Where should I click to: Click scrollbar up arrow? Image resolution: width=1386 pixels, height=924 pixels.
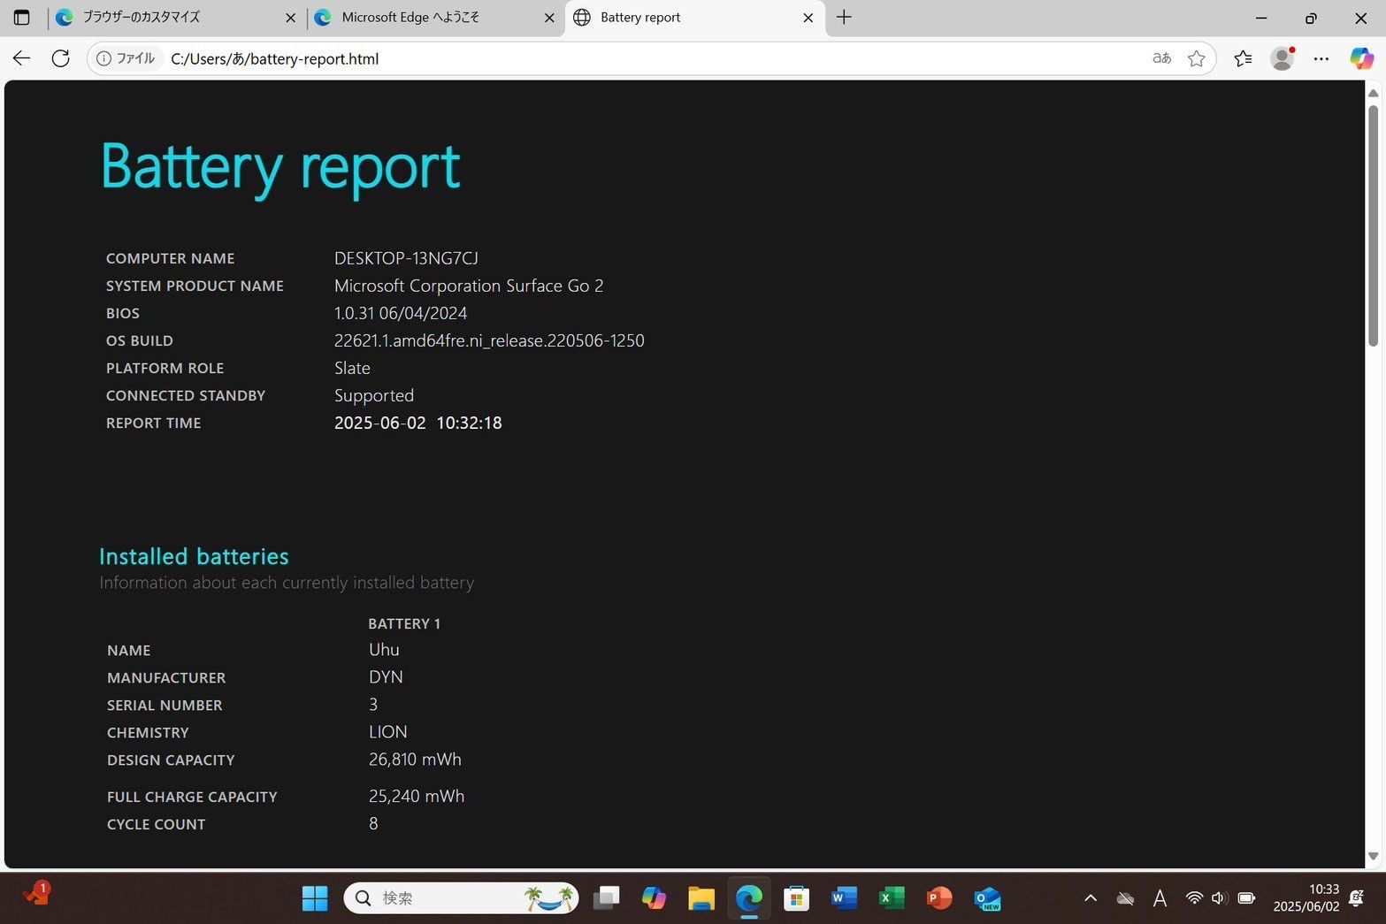click(x=1374, y=93)
